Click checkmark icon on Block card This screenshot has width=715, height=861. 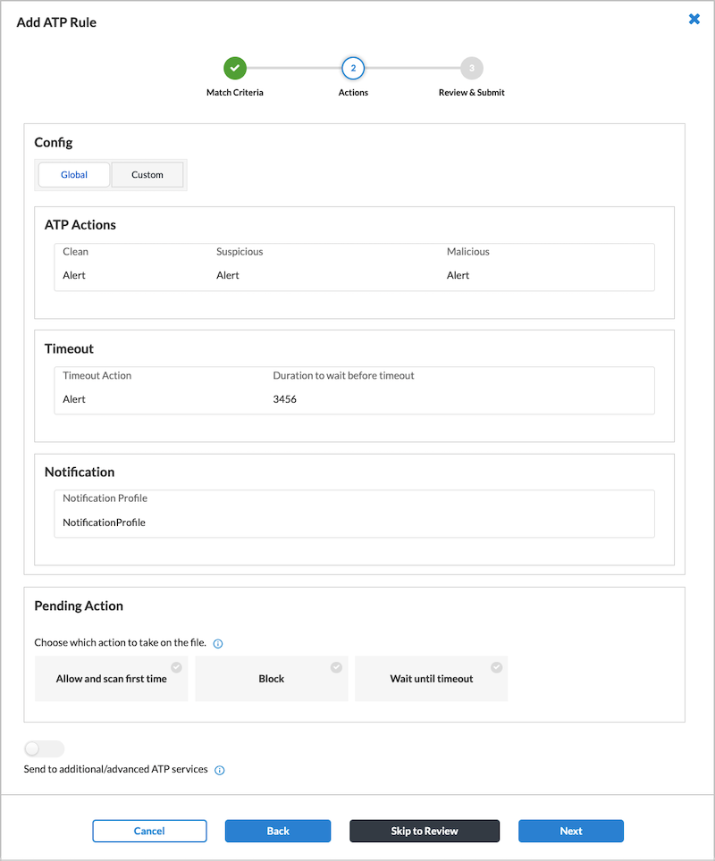click(x=336, y=667)
